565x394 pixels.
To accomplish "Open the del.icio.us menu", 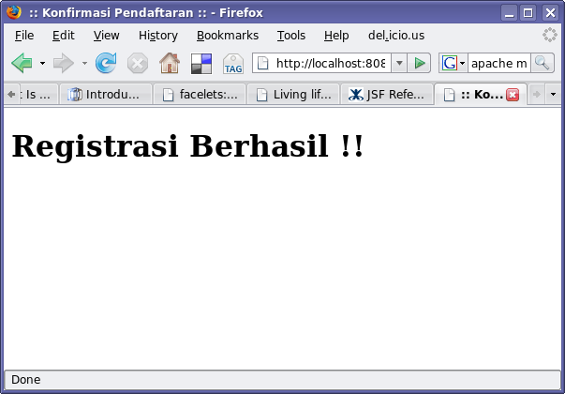I will click(x=395, y=36).
